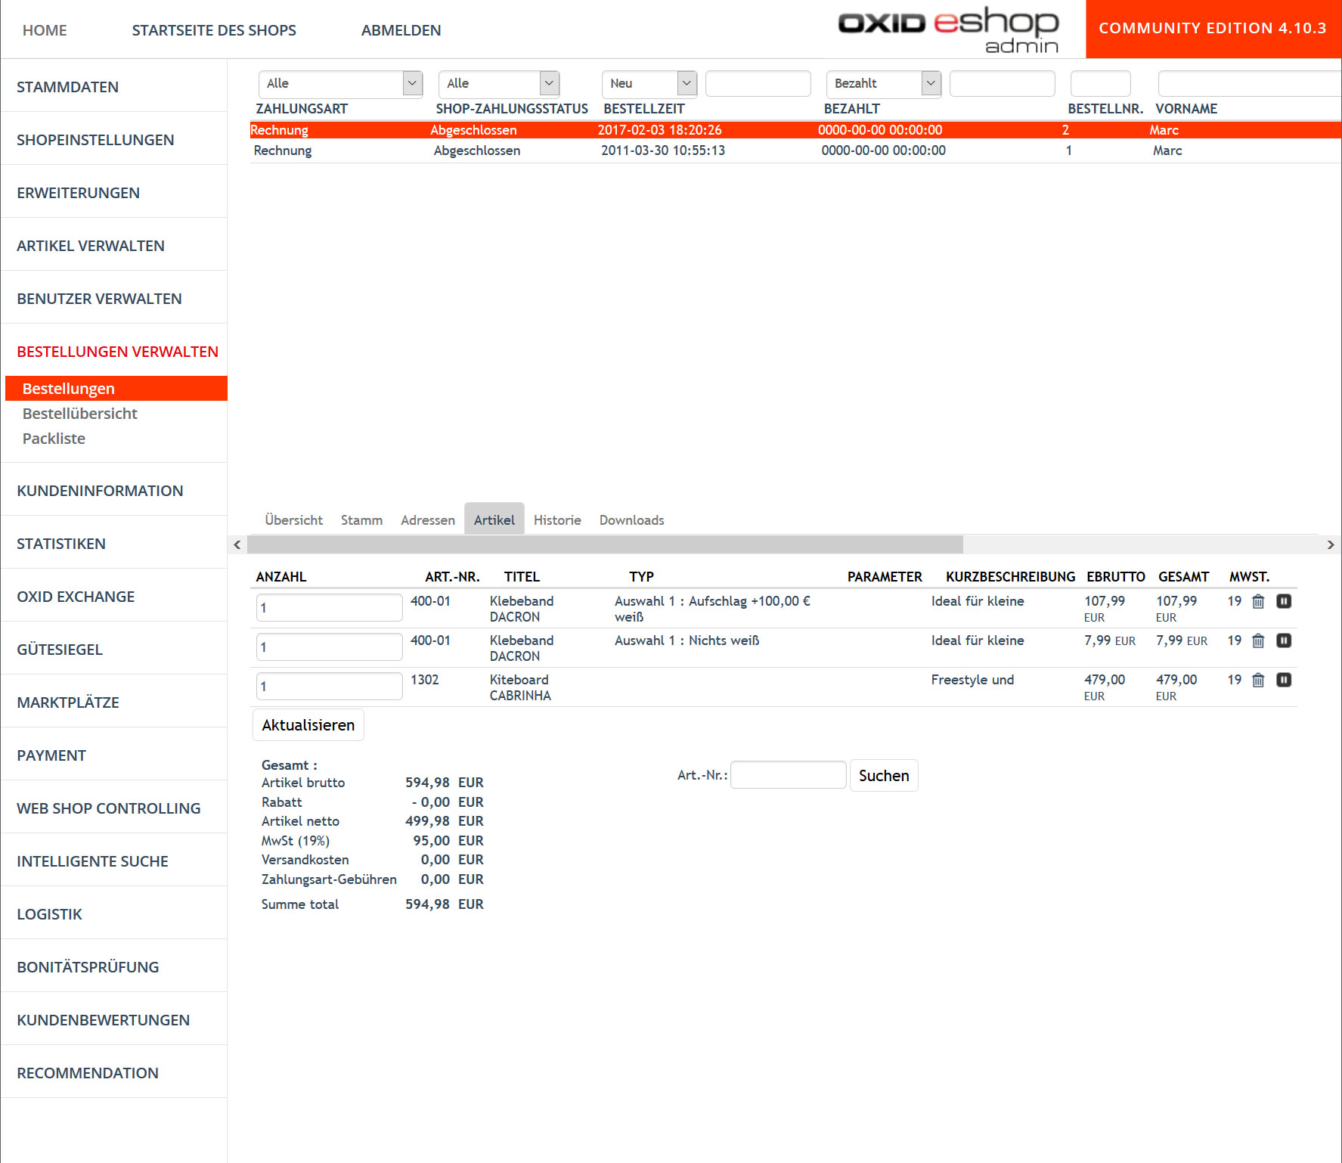Switch to the Historie tab
Image resolution: width=1342 pixels, height=1163 pixels.
(557, 520)
